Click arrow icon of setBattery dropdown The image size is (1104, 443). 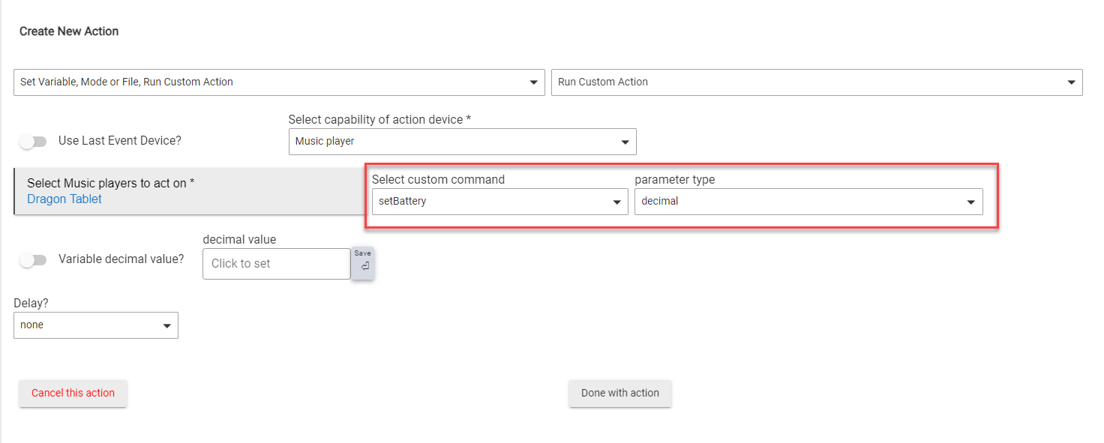[616, 202]
